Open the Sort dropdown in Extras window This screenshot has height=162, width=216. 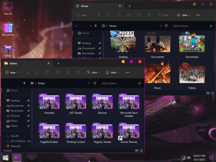point(93,72)
